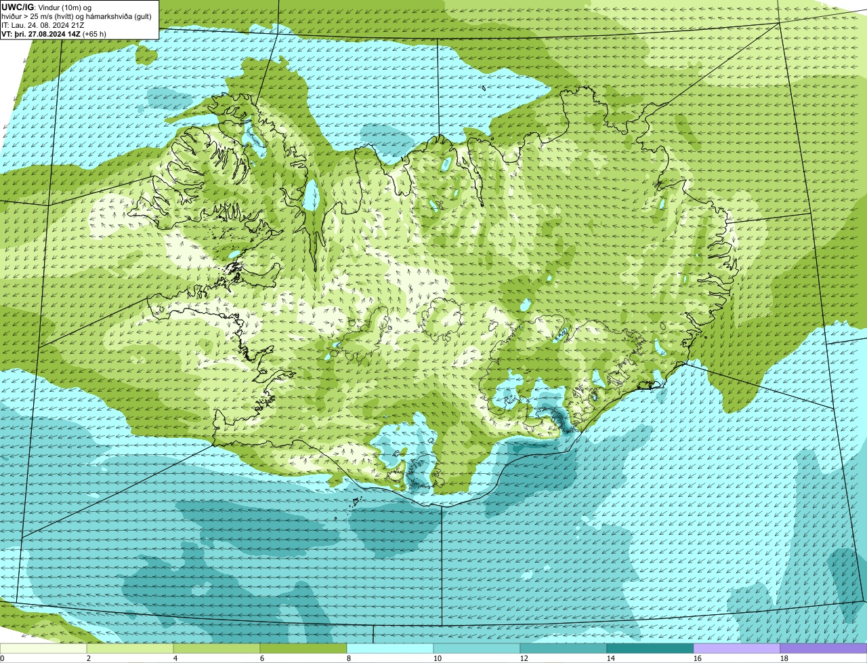867x663 pixels.
Task: Select the 8–10 m/s pale cyan legend swatch
Action: [390, 649]
